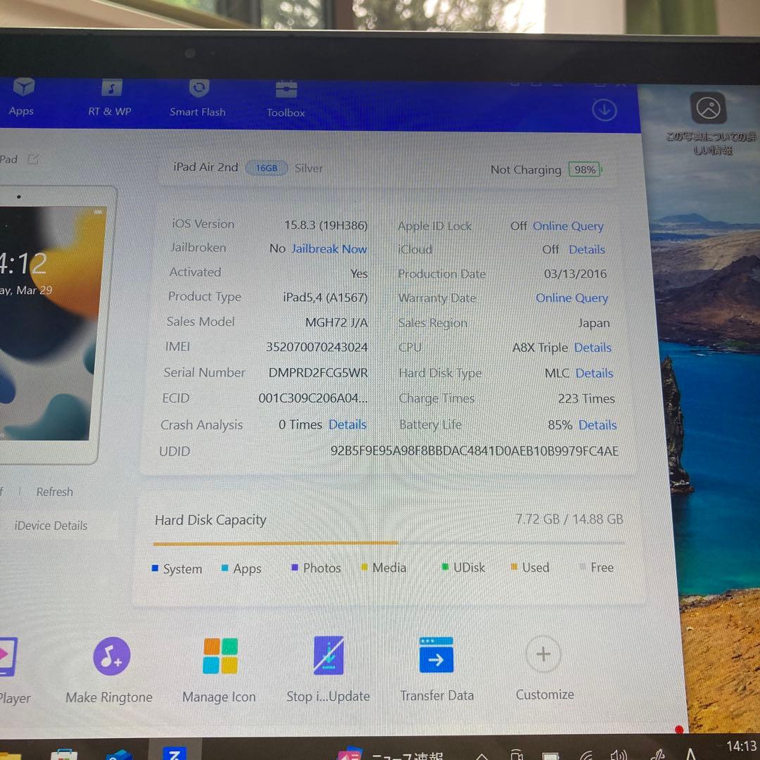The width and height of the screenshot is (760, 760).
Task: Click the Stop iOS Update icon
Action: tap(328, 656)
